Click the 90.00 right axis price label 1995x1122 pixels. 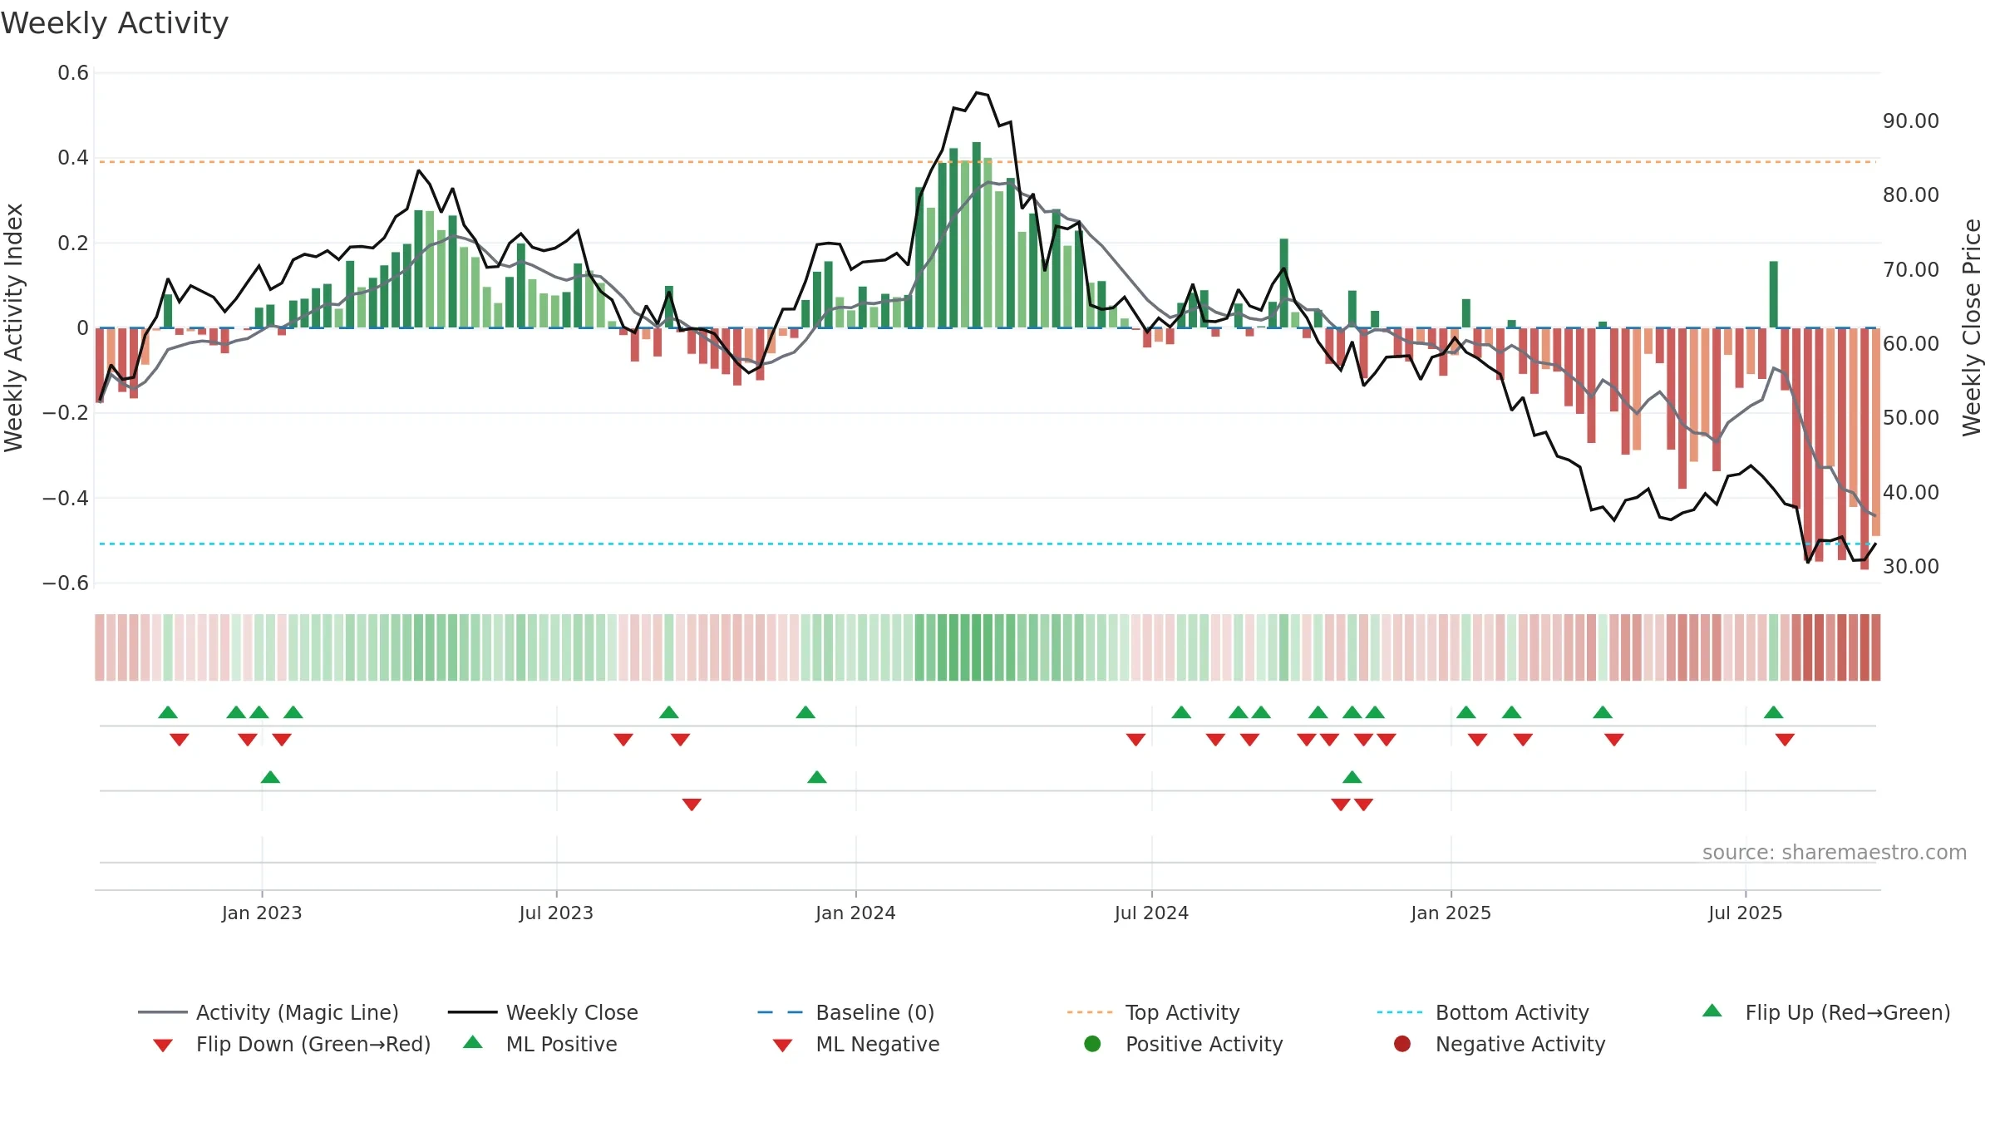(x=1911, y=121)
